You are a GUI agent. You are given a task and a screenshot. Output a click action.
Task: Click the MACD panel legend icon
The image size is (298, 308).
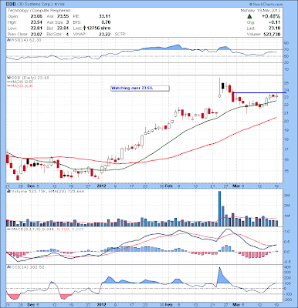click(x=8, y=229)
